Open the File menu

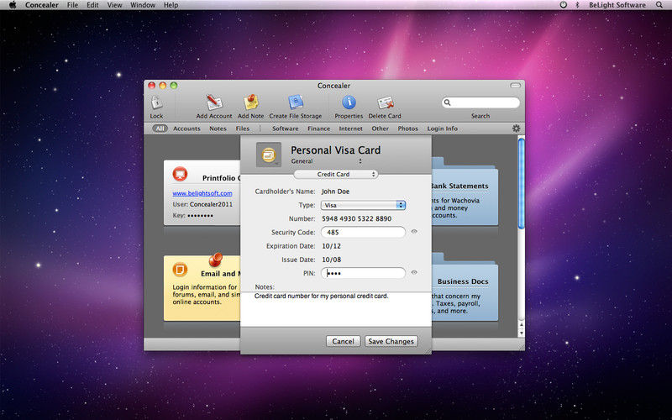(72, 5)
